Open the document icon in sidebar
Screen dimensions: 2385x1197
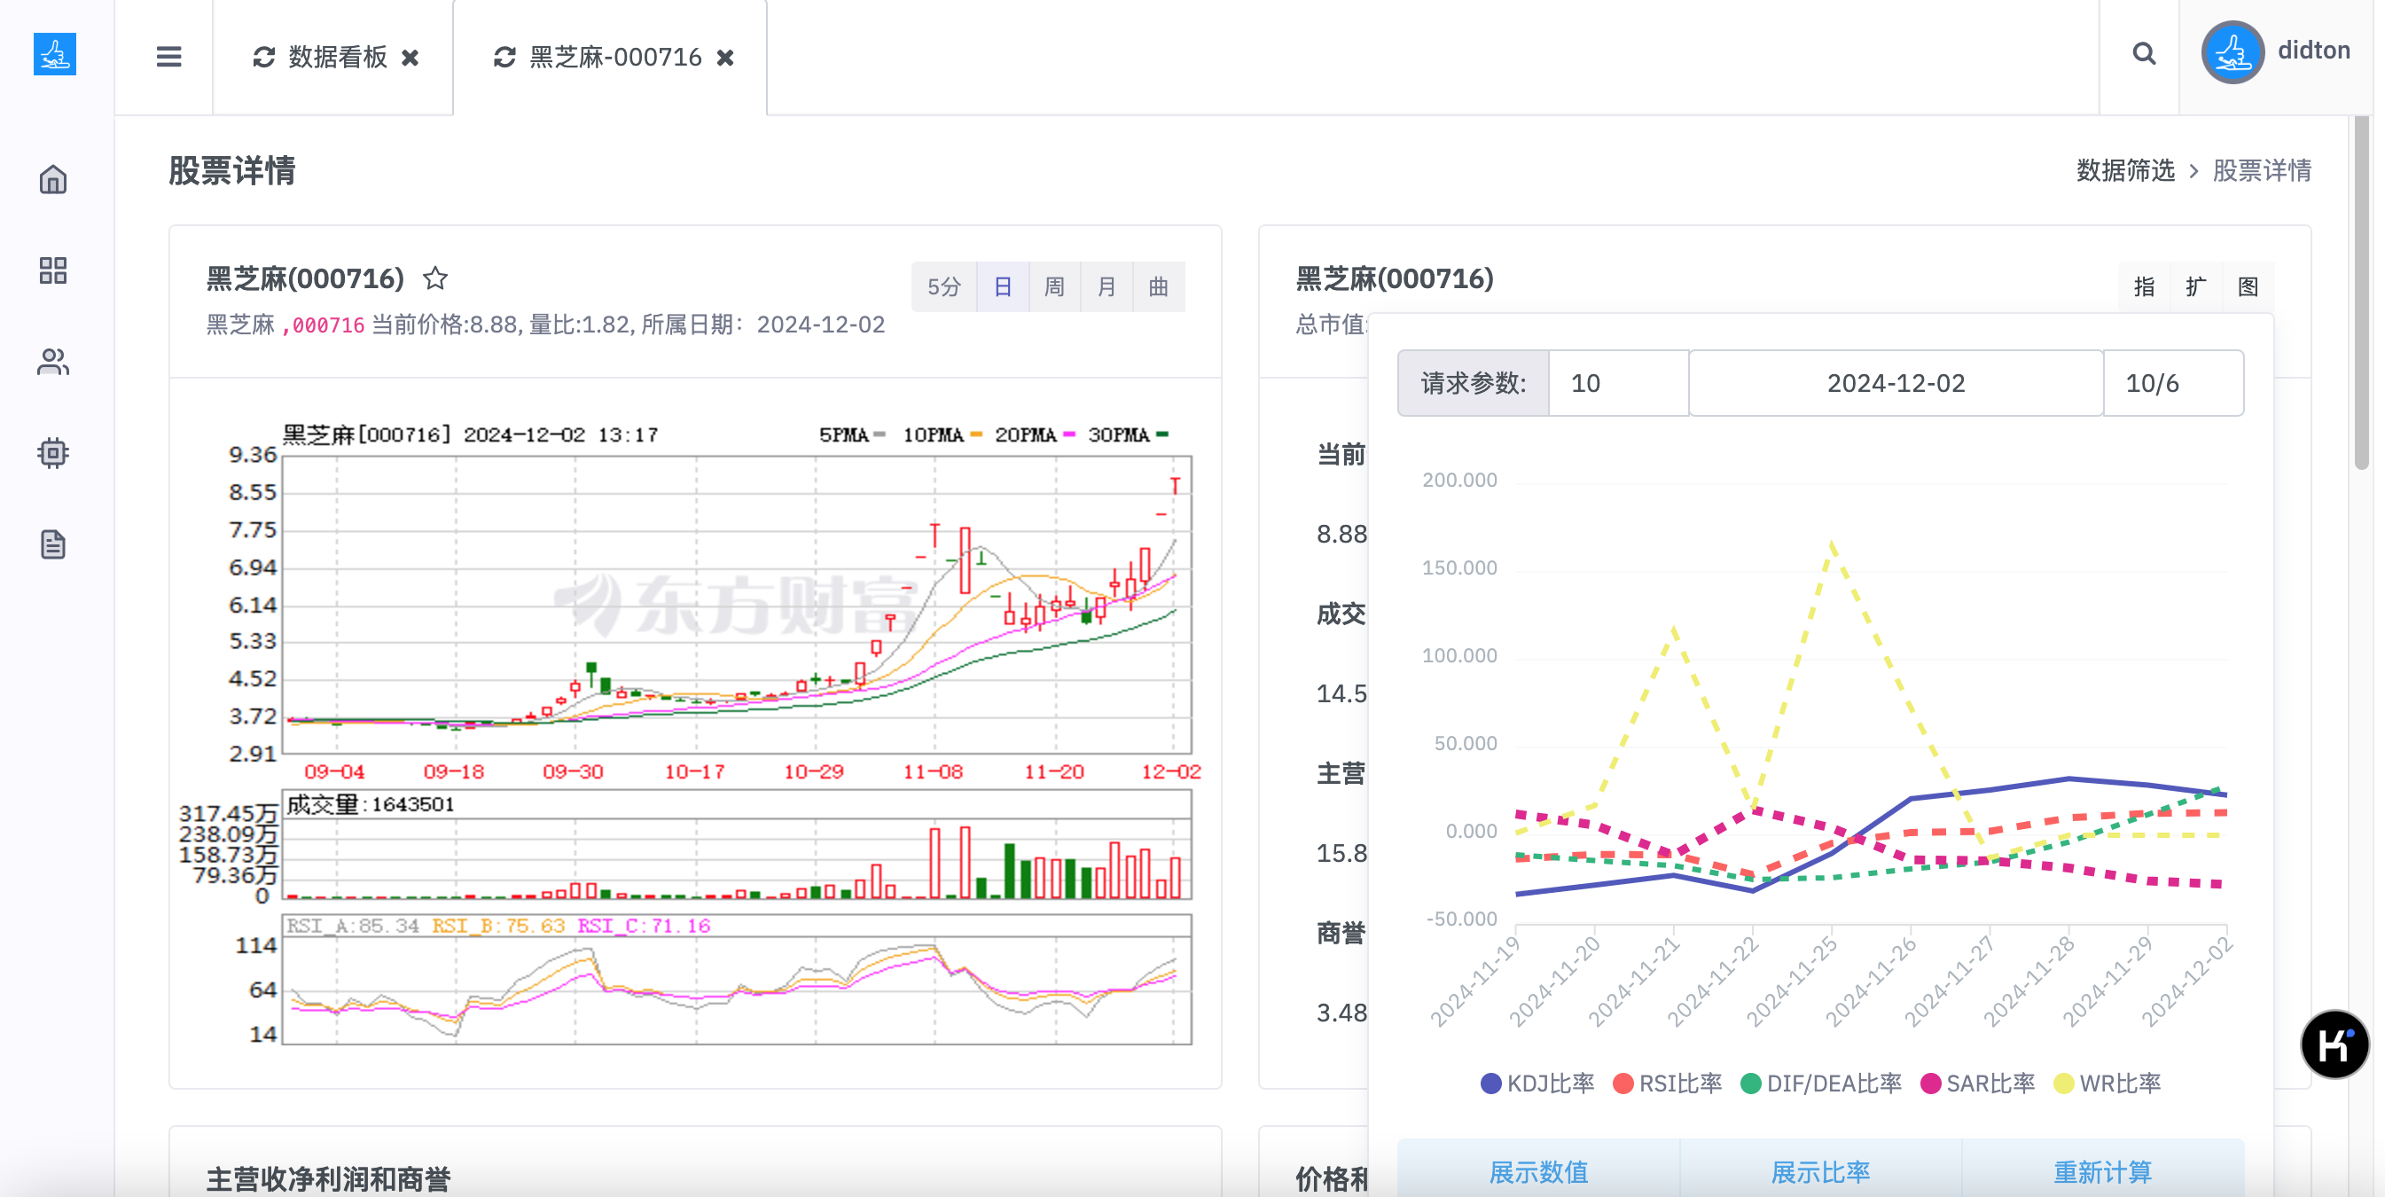point(54,544)
